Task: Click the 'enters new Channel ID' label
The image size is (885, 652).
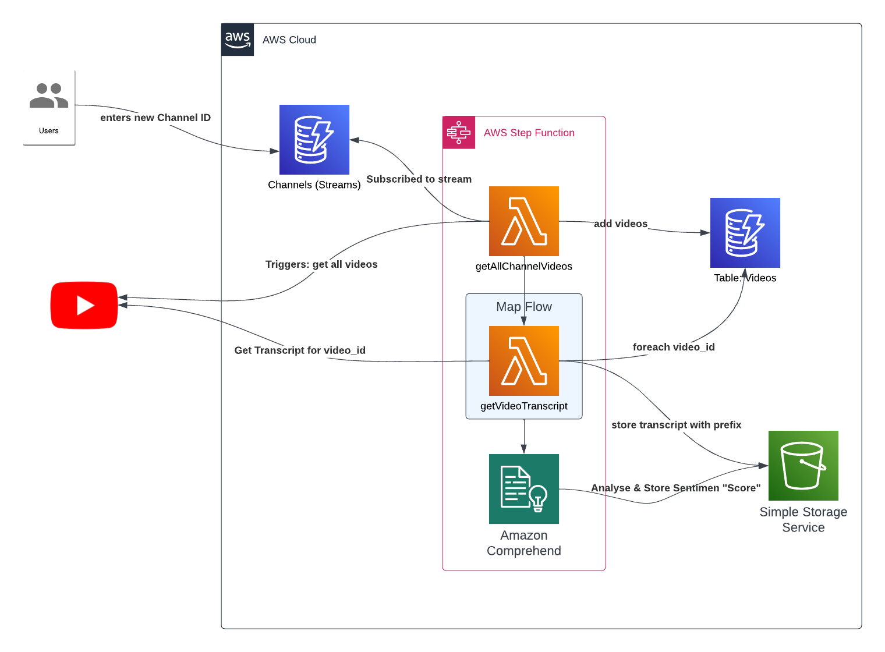Action: coord(155,118)
